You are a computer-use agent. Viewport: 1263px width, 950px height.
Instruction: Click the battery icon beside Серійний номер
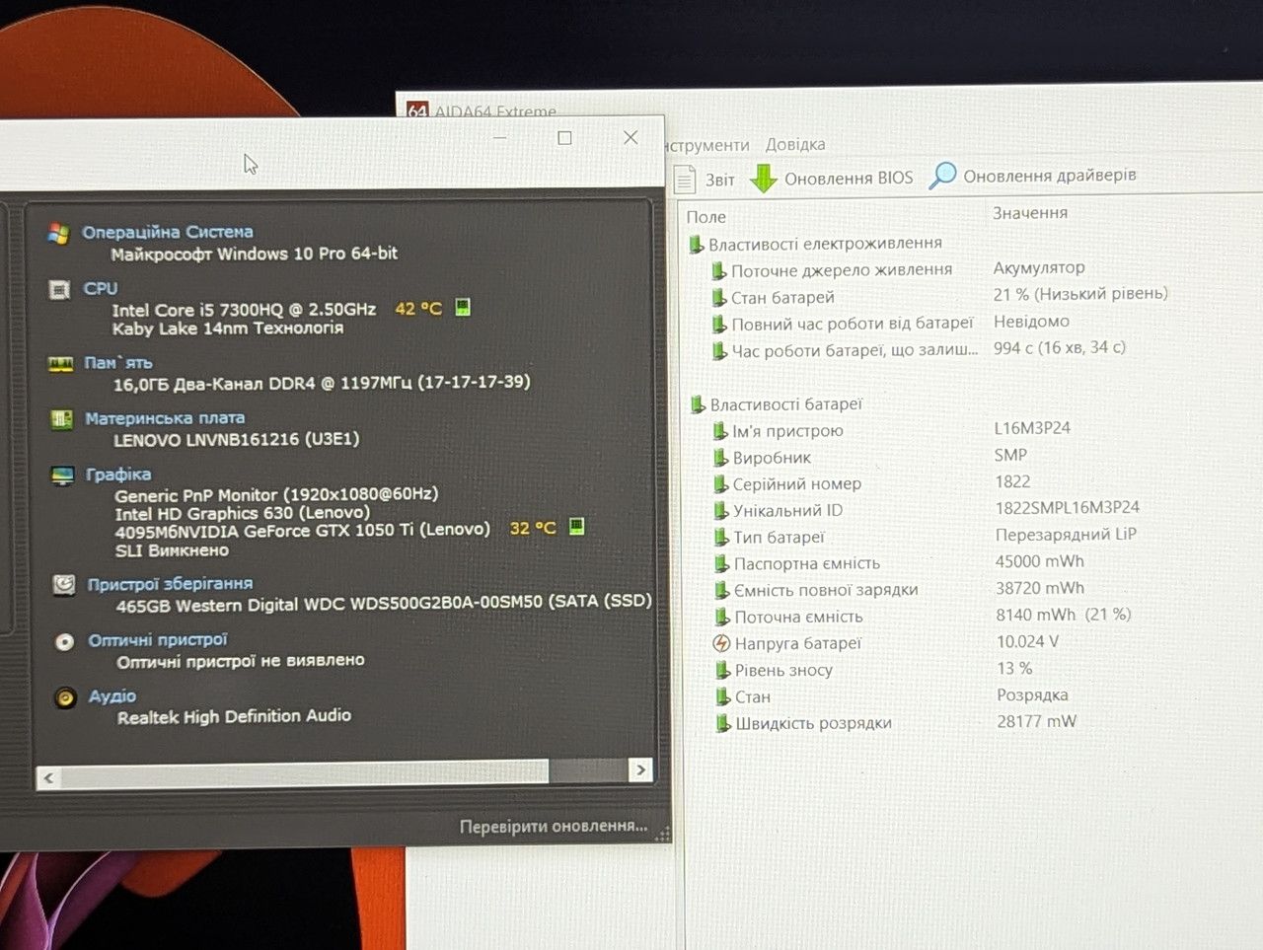721,484
